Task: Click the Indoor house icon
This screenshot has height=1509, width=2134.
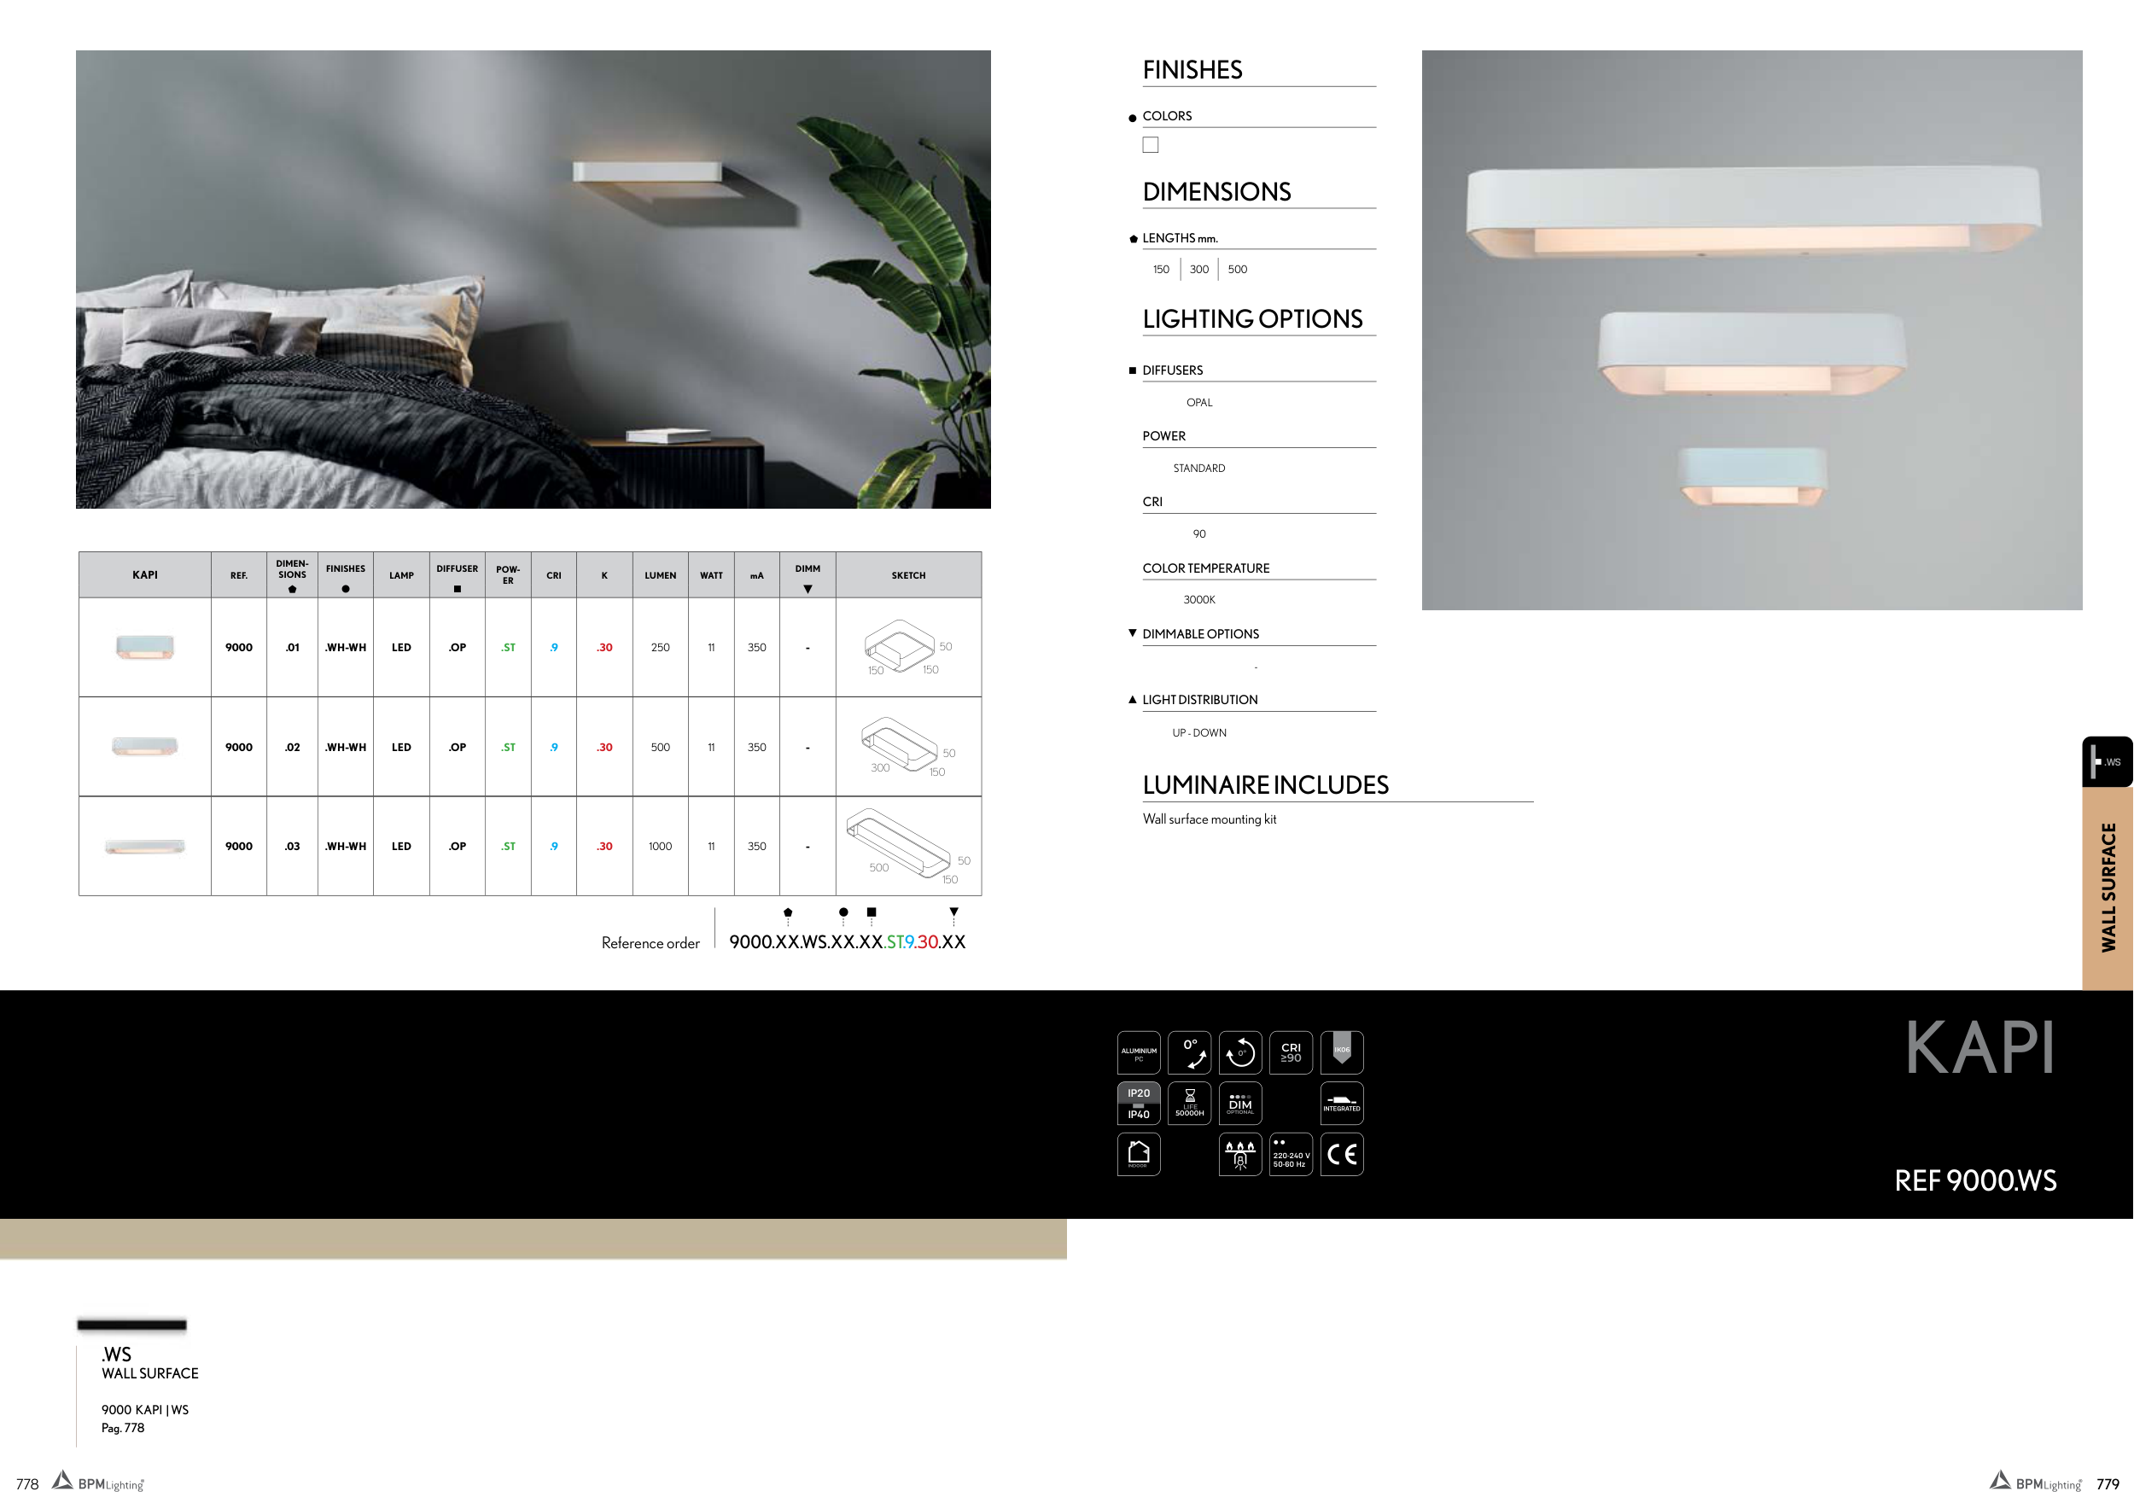Action: point(1138,1154)
